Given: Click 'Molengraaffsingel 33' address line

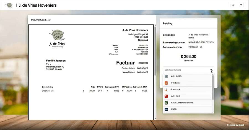Looking at the screenshot, I should [x=138, y=34].
